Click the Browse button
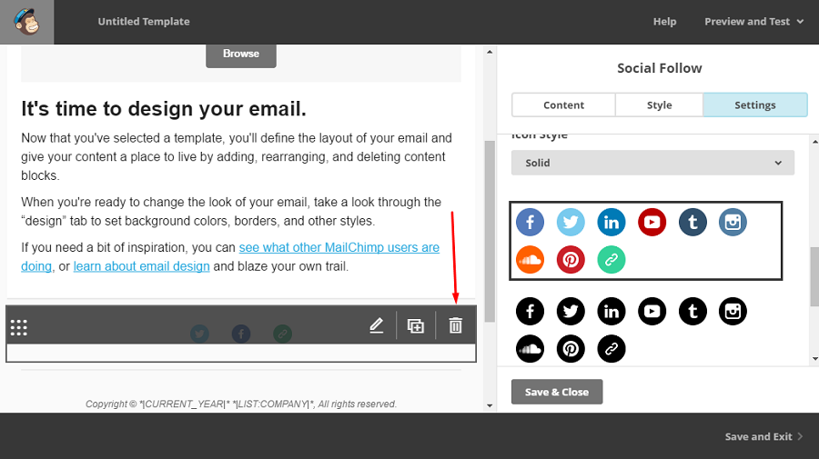The image size is (819, 459). tap(241, 54)
